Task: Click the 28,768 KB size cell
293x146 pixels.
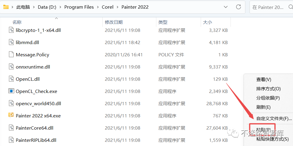Action: tap(217, 104)
